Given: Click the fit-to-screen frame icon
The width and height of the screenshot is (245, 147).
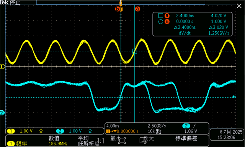Looking at the screenshot, I should click(122, 140).
